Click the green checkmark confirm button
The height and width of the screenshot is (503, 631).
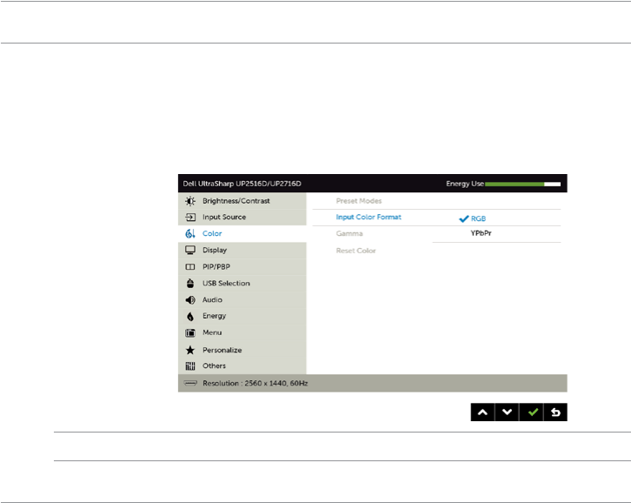pos(531,412)
